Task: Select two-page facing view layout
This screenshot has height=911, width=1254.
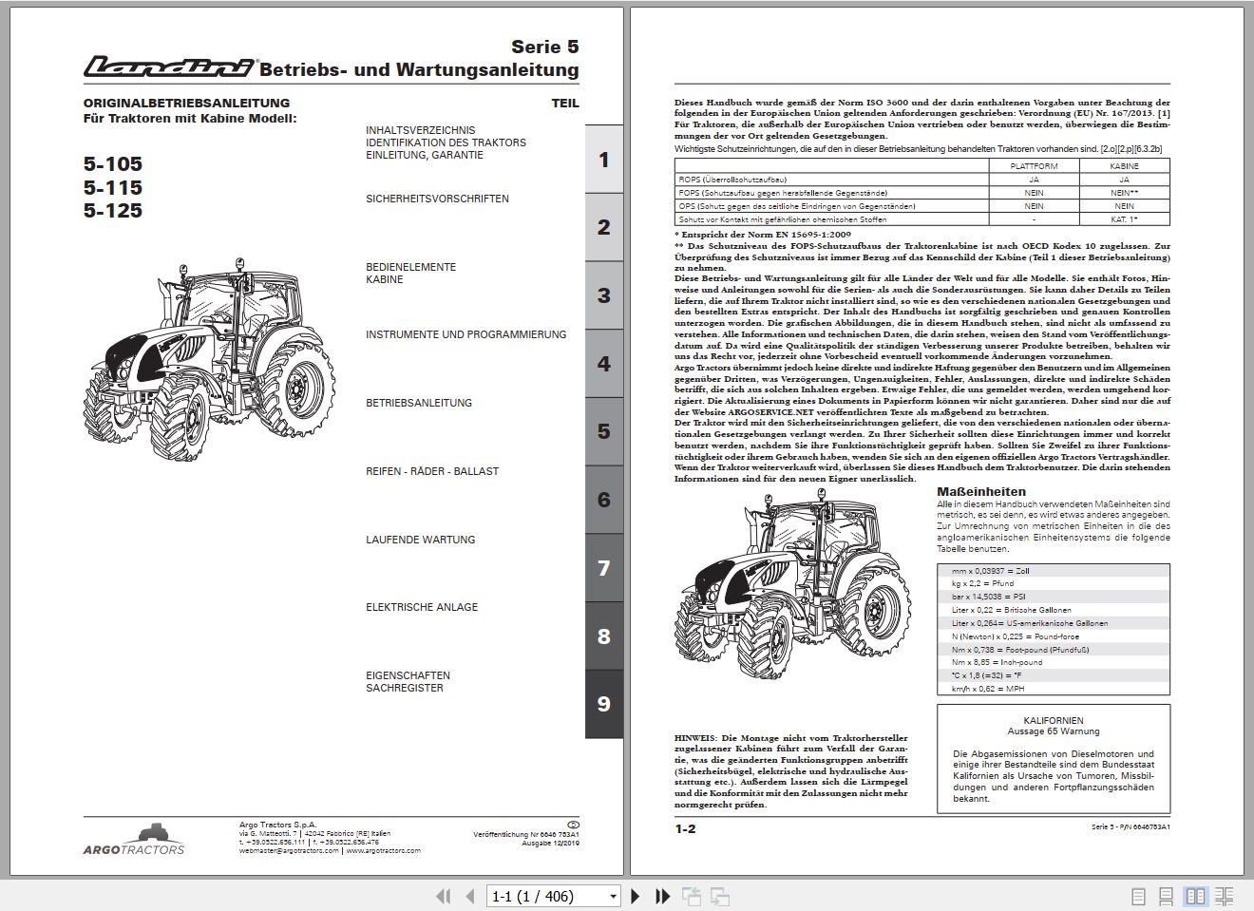Action: tap(1196, 896)
